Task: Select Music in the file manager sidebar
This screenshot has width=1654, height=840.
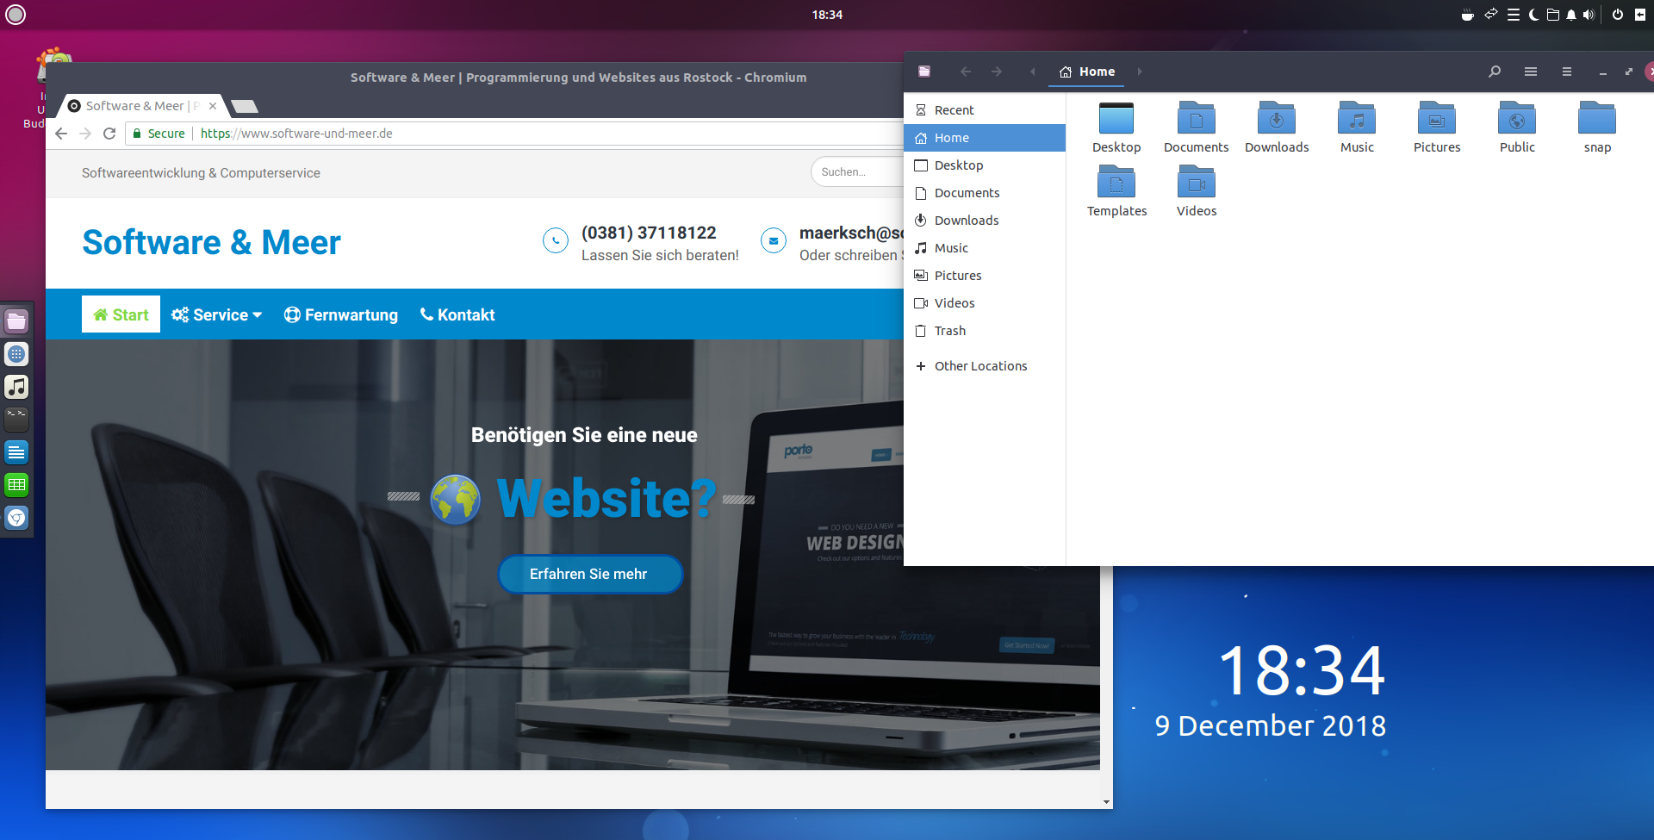Action: pos(985,248)
